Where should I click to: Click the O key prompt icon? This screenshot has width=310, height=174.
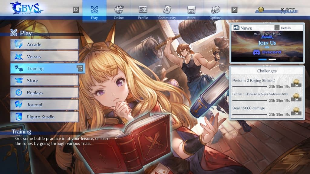coord(76,10)
